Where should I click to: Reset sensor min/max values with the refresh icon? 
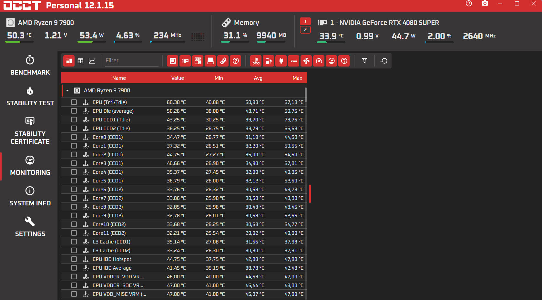[384, 61]
